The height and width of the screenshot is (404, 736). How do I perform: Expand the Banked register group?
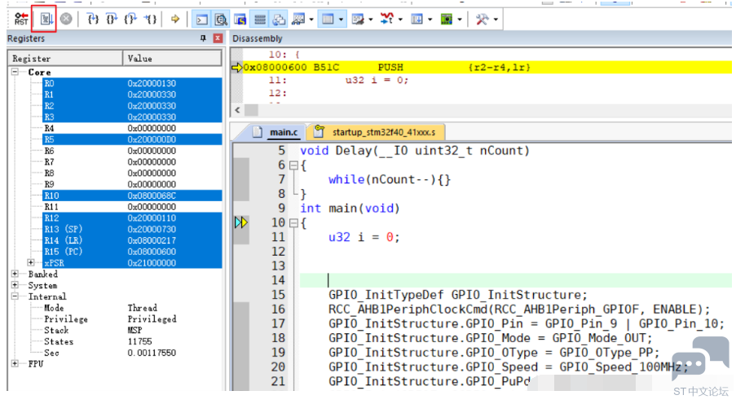point(15,274)
